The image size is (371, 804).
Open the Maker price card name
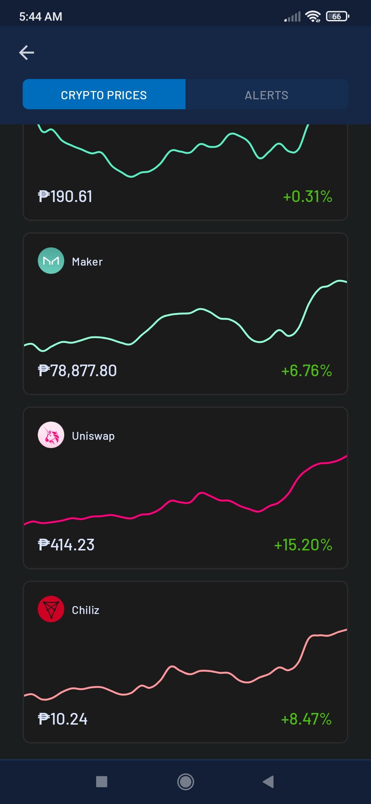(87, 262)
